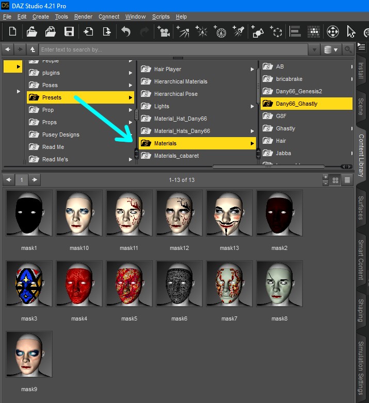Click the Save floppy disk icon
This screenshot has width=369, height=403.
(x=69, y=32)
